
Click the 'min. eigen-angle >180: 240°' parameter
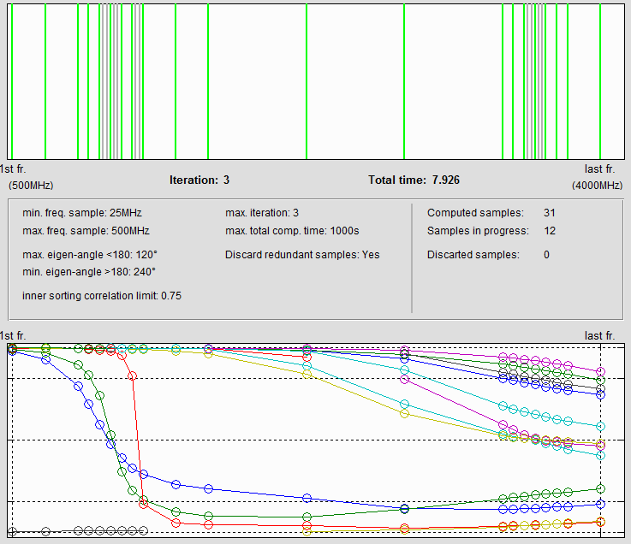point(90,272)
